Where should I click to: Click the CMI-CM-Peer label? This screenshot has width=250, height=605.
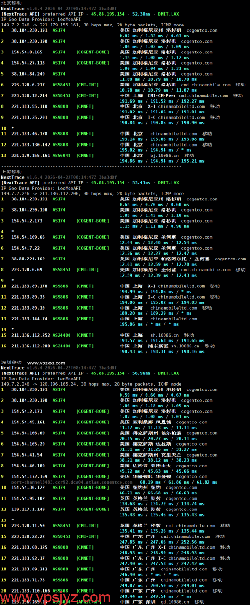(x=162, y=95)
